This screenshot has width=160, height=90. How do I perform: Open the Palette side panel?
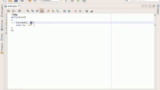click(158, 9)
